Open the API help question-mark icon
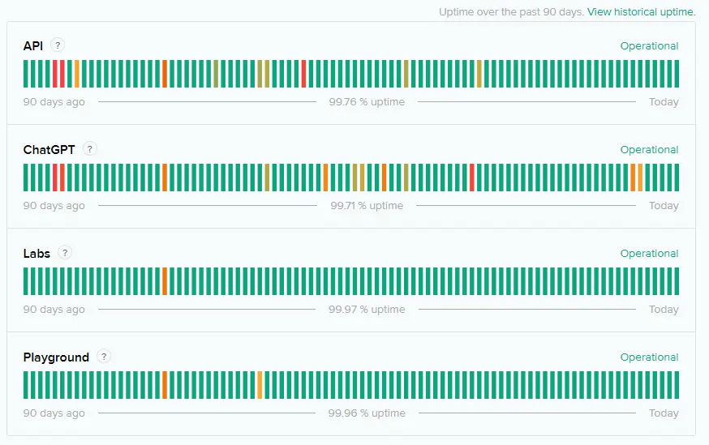709x445 pixels. [x=58, y=45]
